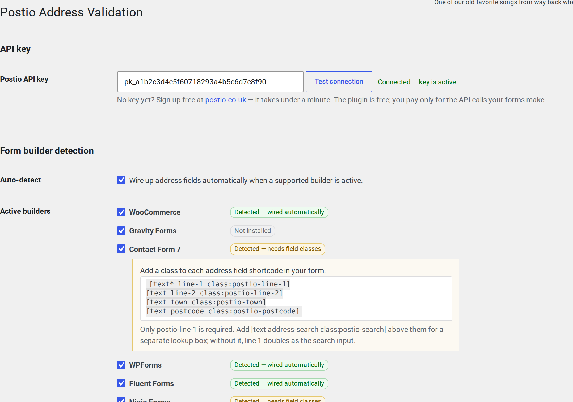
Task: Click the '[text line-2 class:postio-line-2]' code line
Action: [214, 293]
